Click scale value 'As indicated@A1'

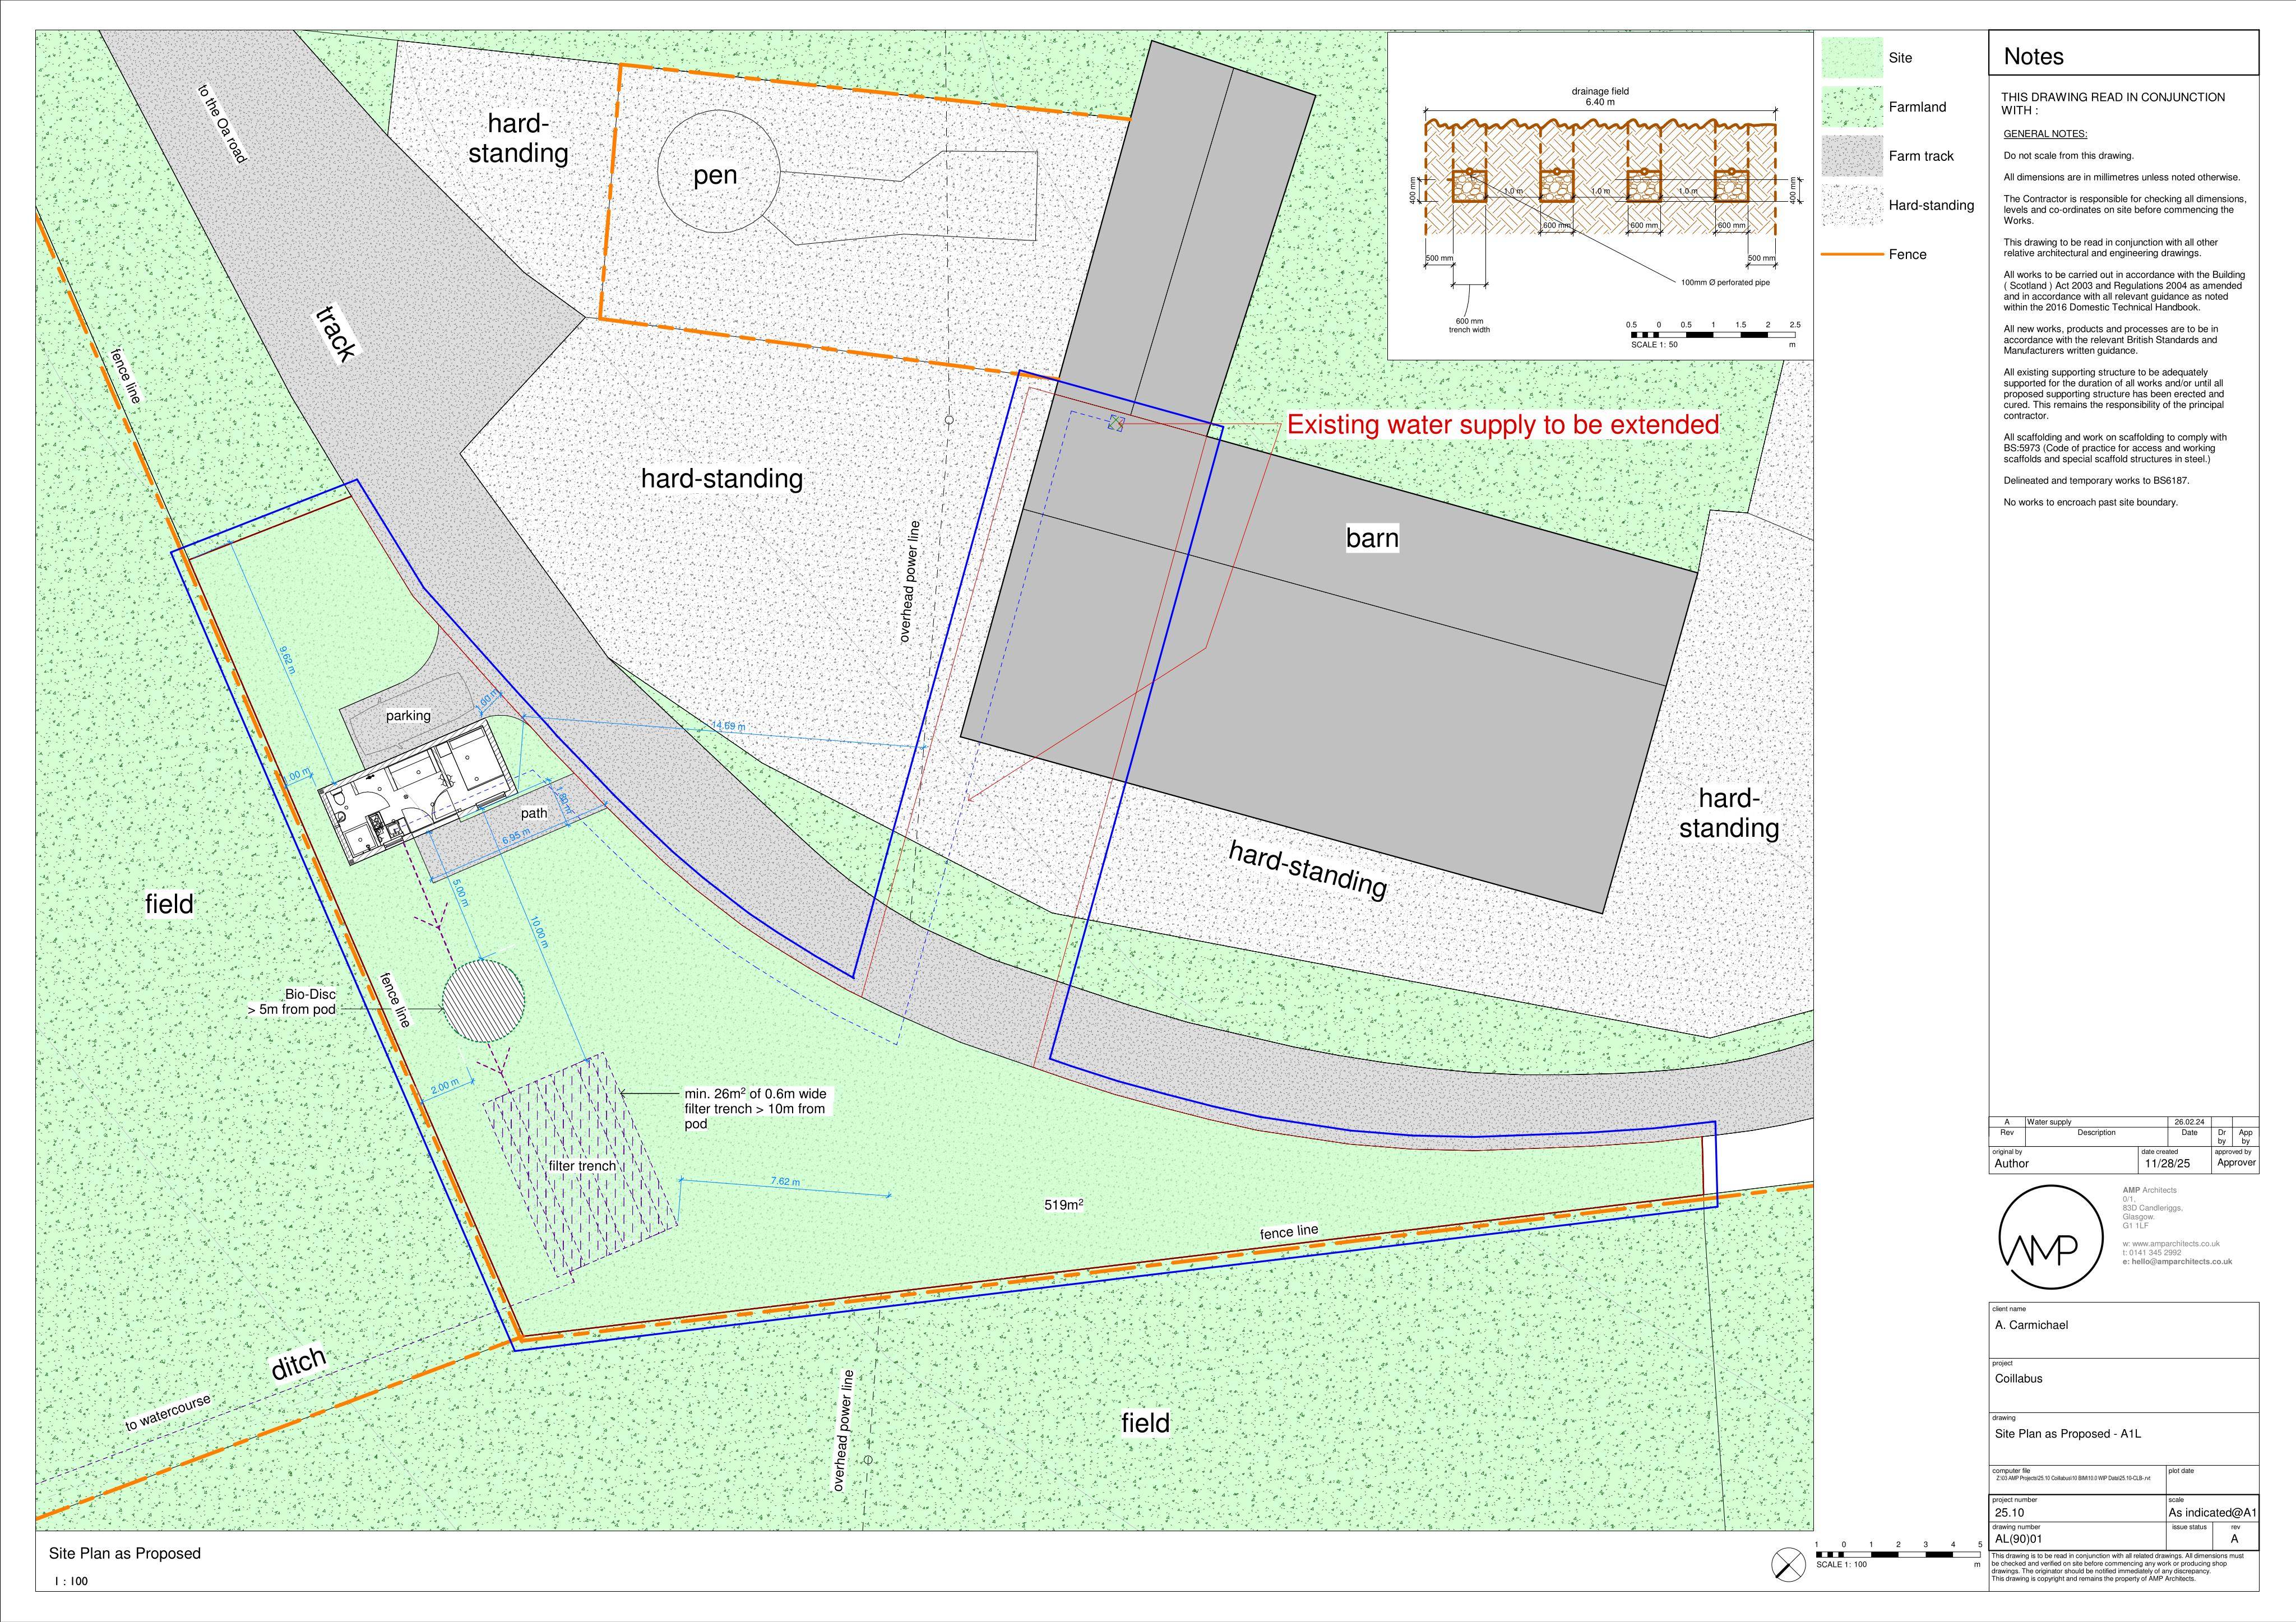[x=2212, y=1513]
